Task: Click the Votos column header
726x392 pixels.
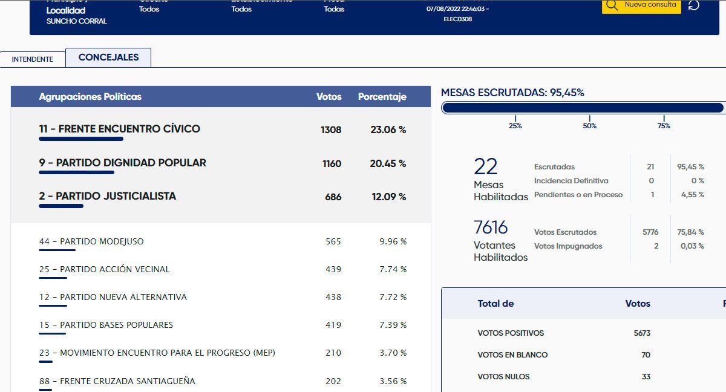Action: click(x=329, y=97)
